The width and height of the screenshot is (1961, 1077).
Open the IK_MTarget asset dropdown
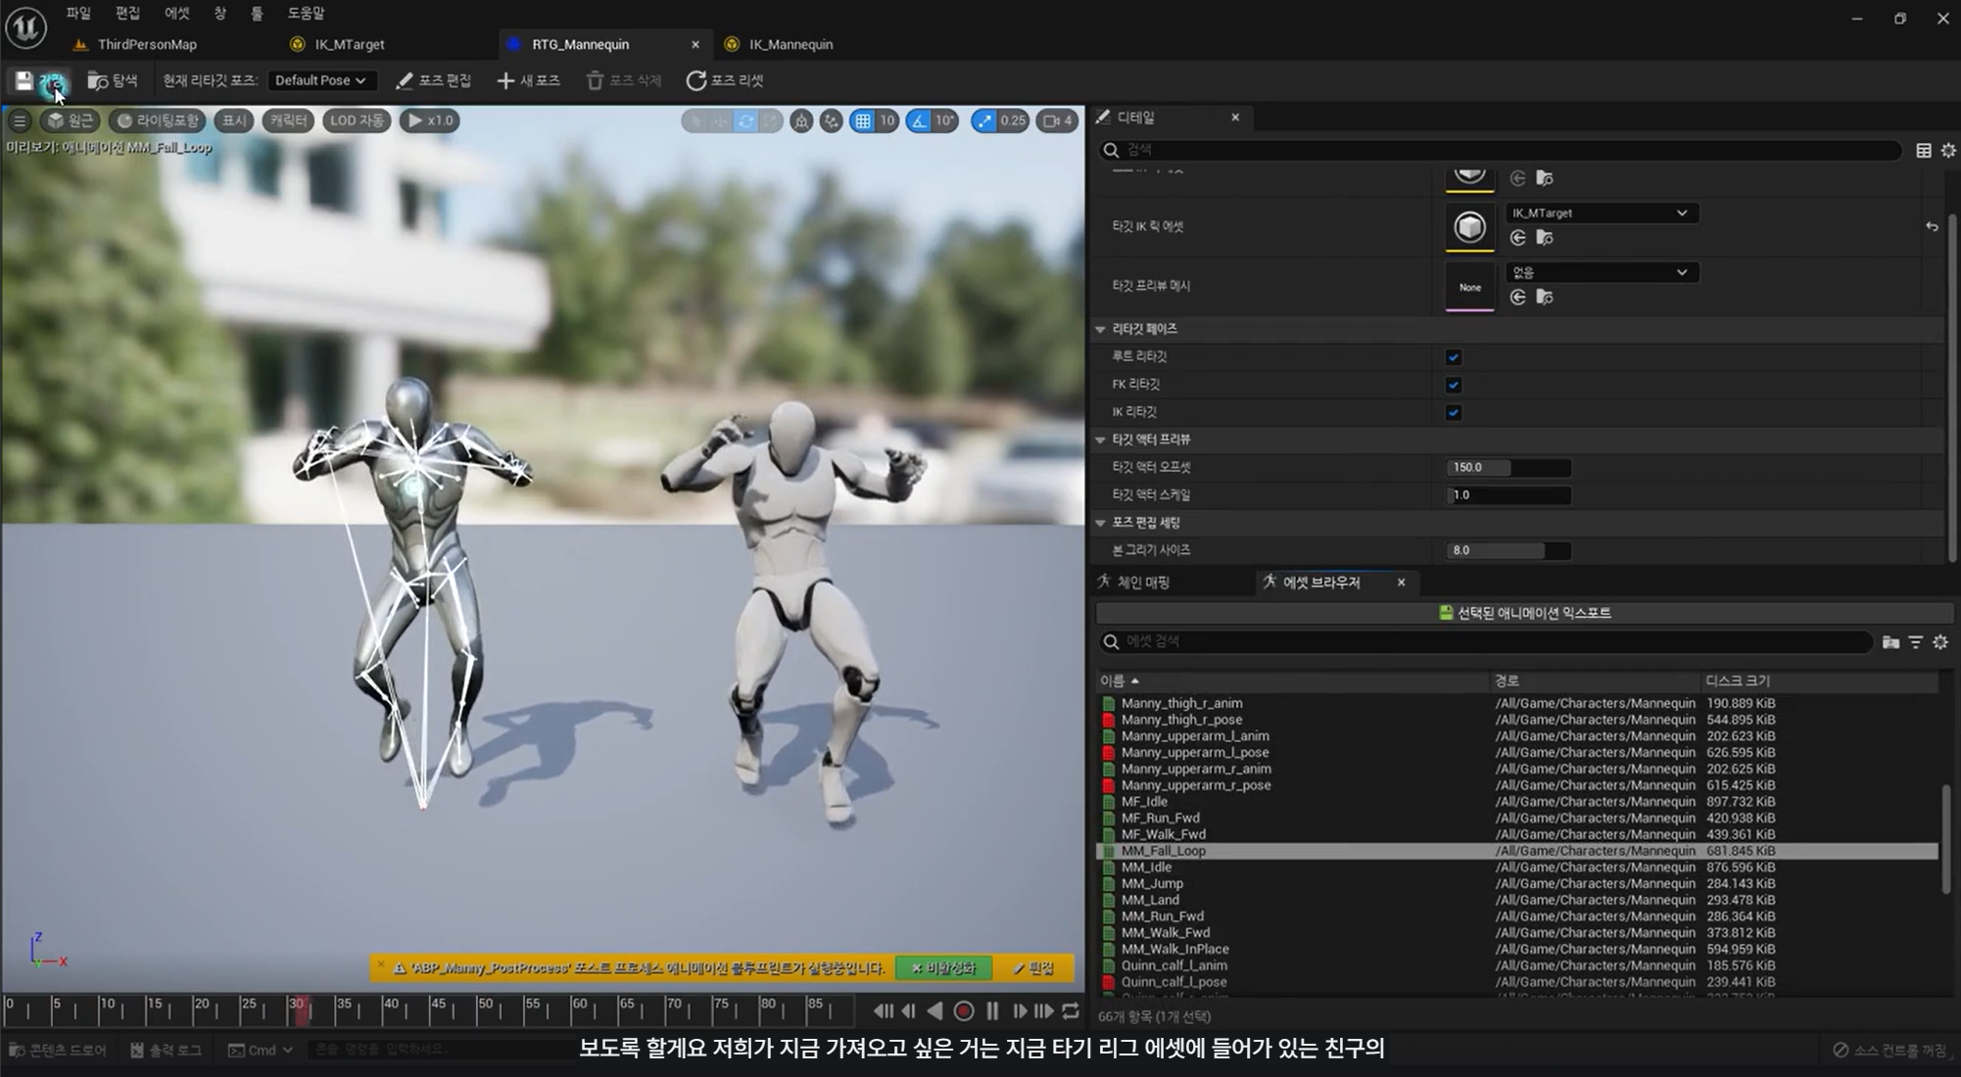pos(1601,212)
